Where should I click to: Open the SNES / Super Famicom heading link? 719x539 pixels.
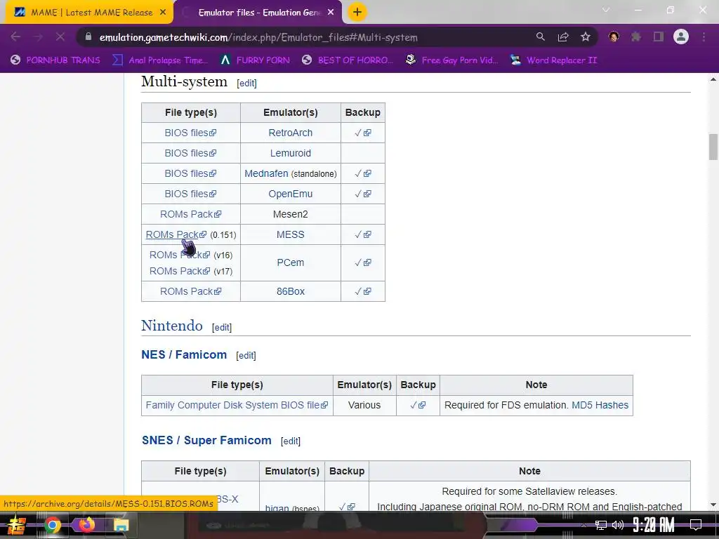(206, 441)
